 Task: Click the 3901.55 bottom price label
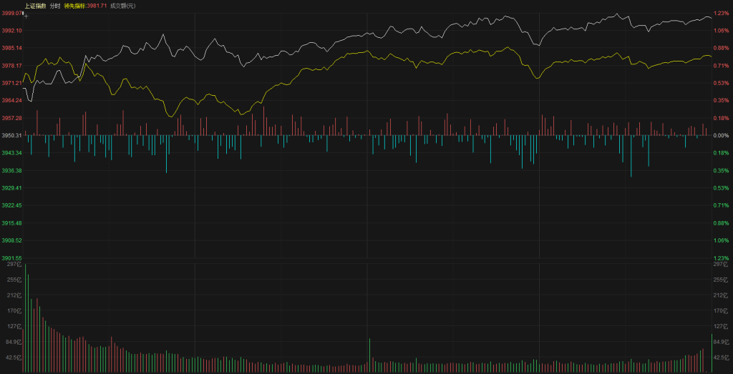pos(12,258)
